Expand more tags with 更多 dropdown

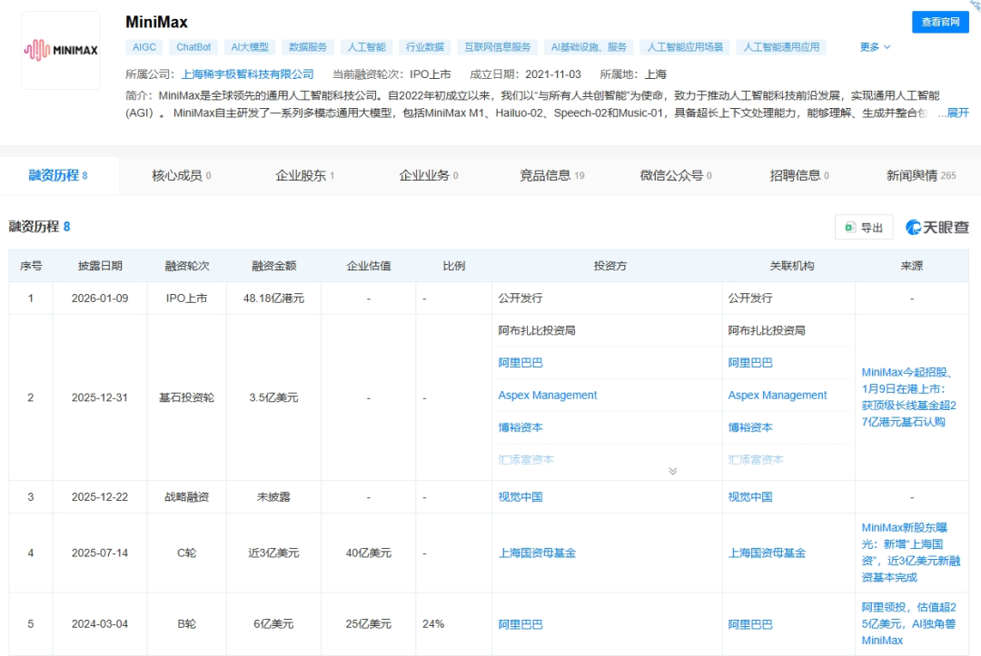pyautogui.click(x=875, y=47)
